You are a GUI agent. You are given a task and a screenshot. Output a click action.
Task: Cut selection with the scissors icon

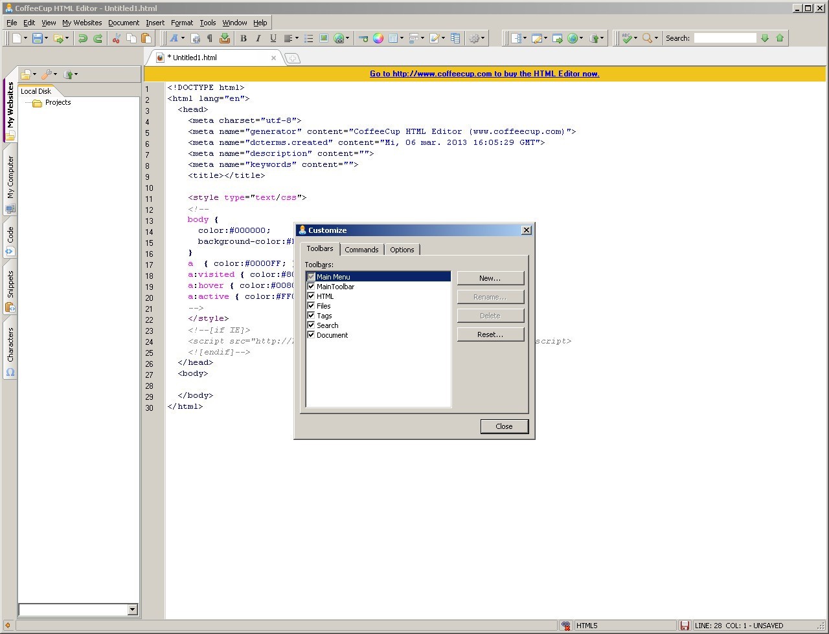click(x=117, y=38)
